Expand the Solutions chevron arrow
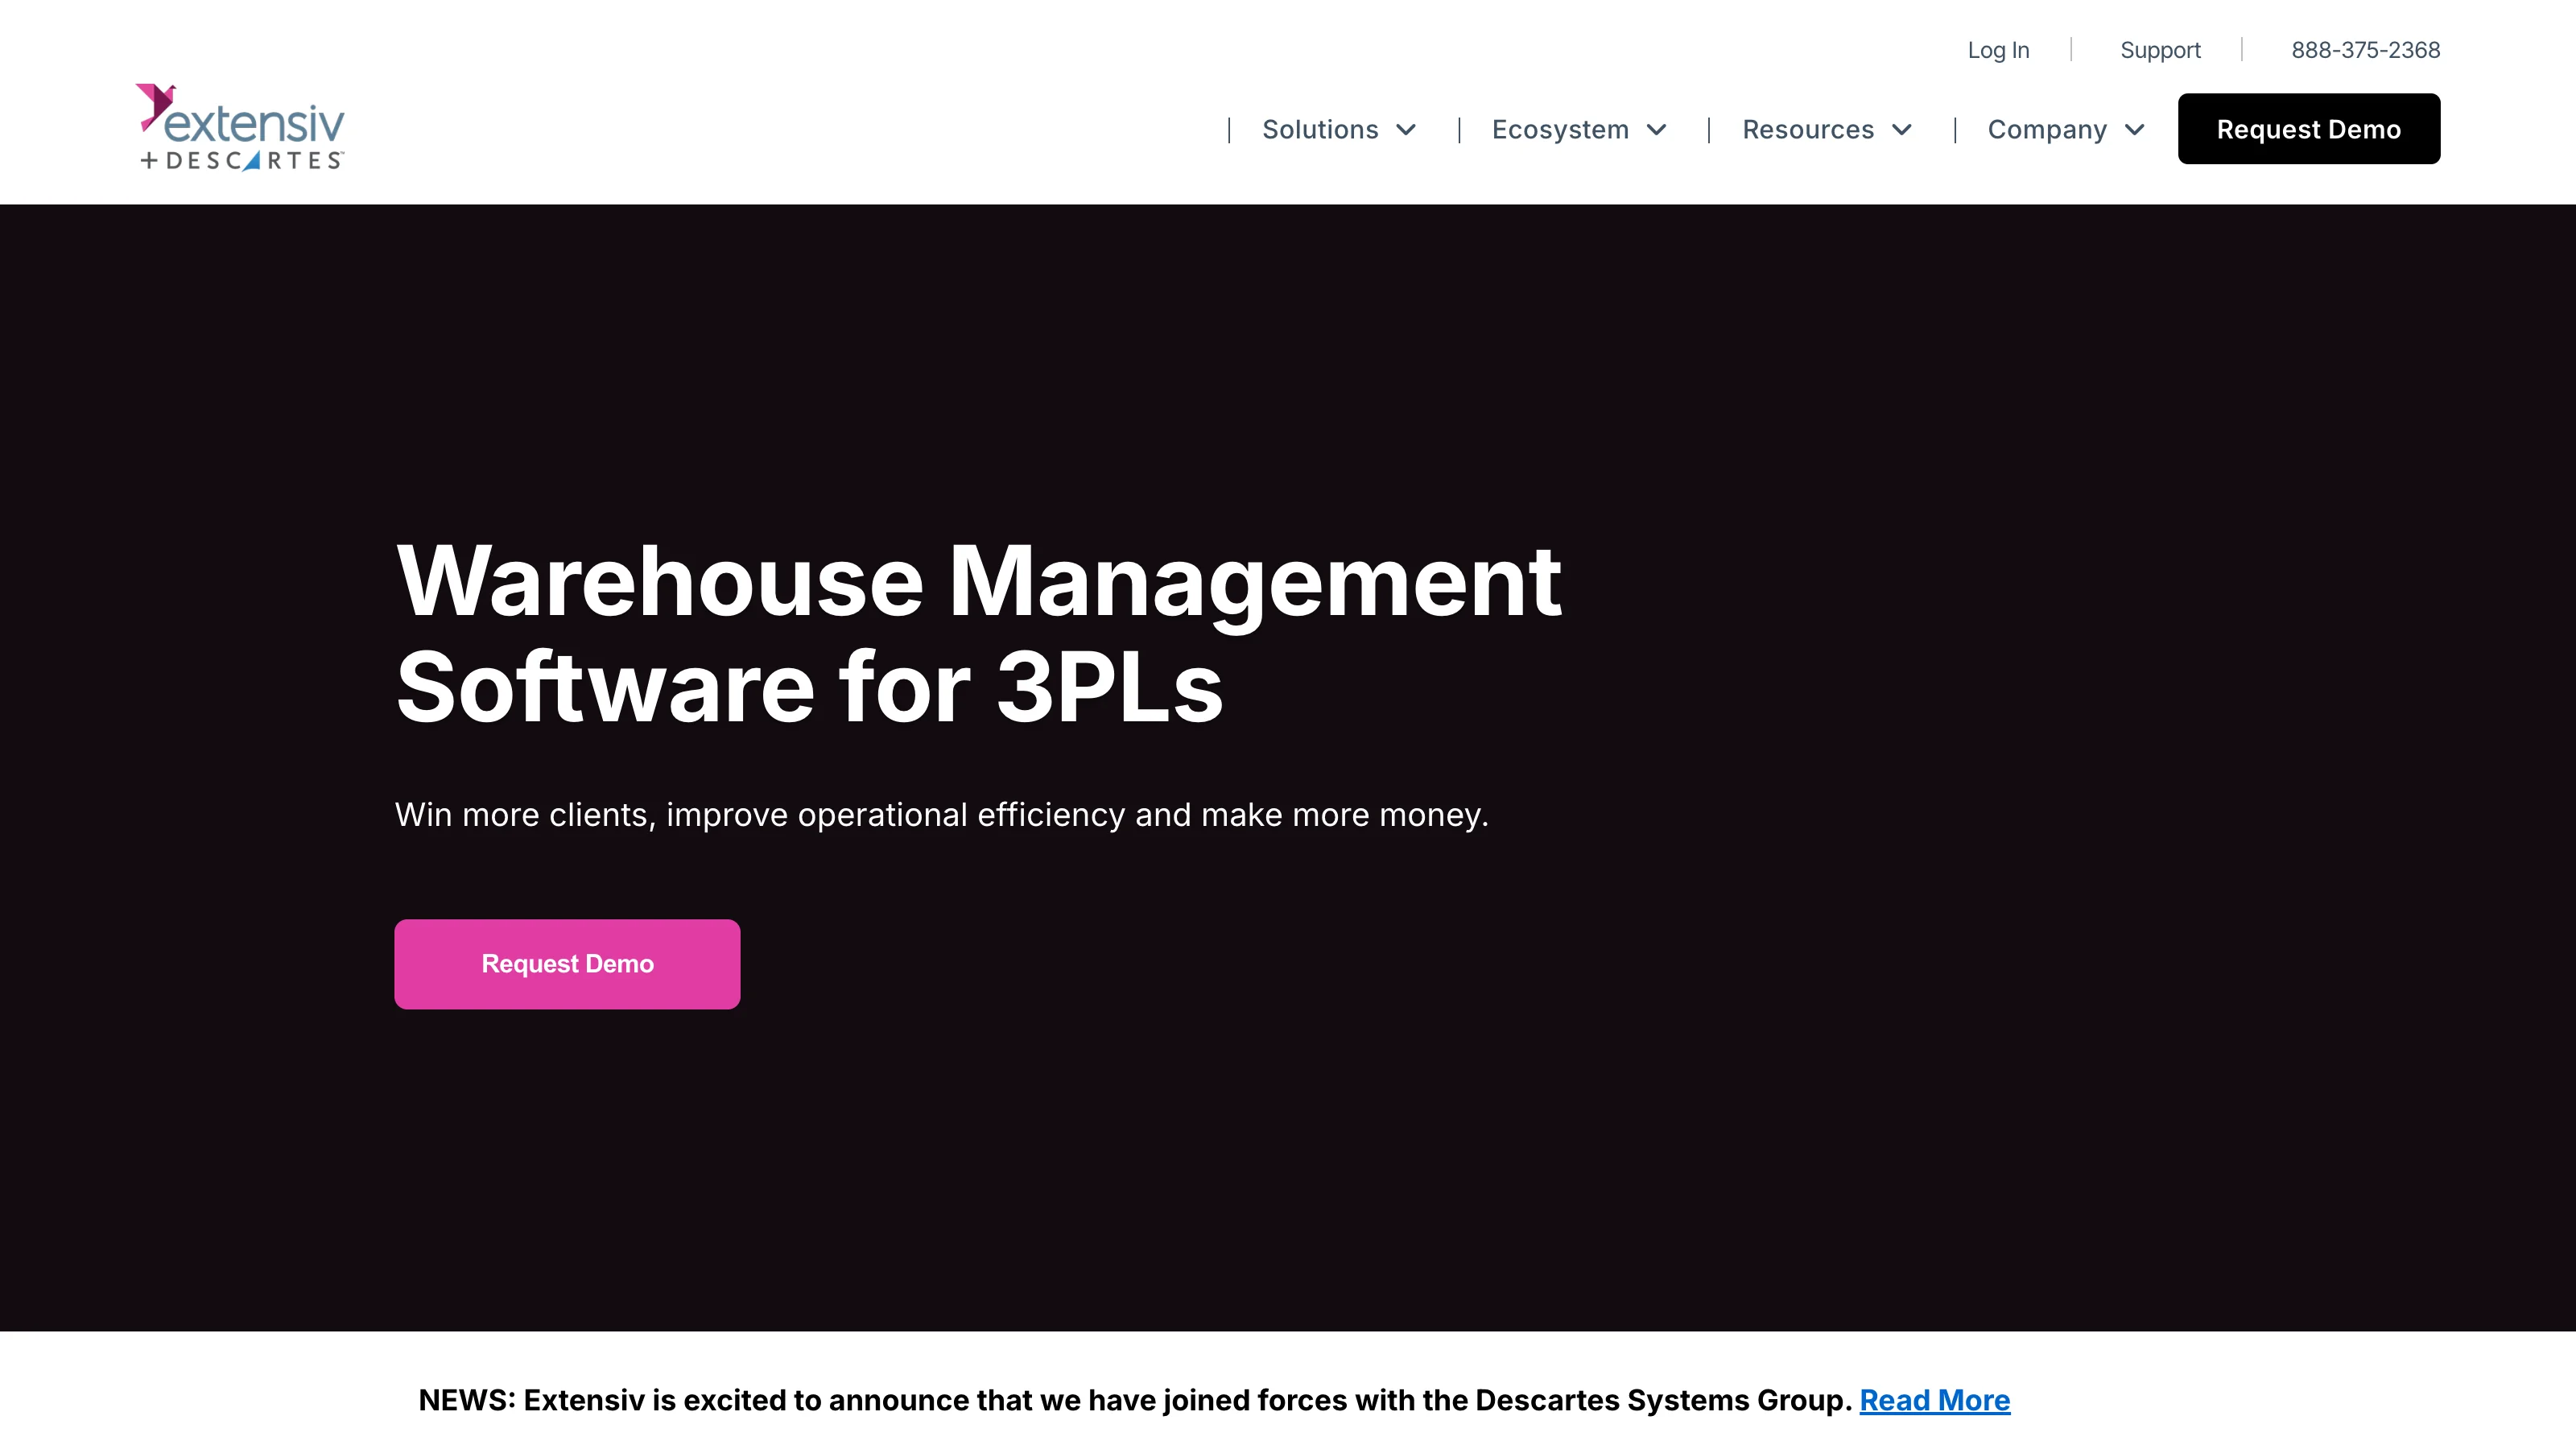This screenshot has height=1449, width=2576. [1406, 130]
